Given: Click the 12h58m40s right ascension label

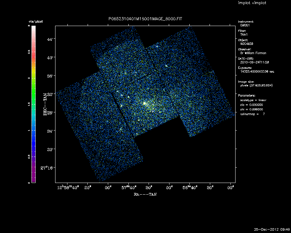Looking at the screenshot, I should click(x=68, y=187).
